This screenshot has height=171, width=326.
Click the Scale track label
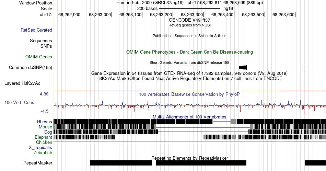[x=46, y=9]
